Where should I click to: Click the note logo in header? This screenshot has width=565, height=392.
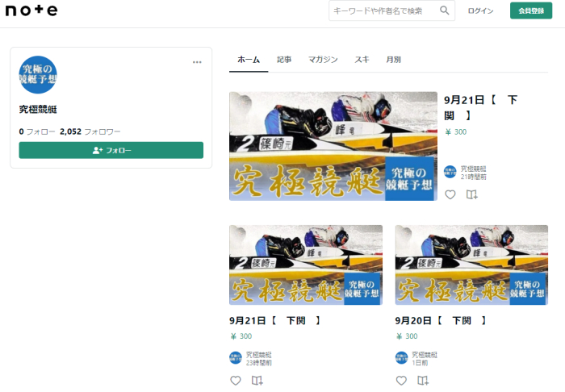(31, 10)
